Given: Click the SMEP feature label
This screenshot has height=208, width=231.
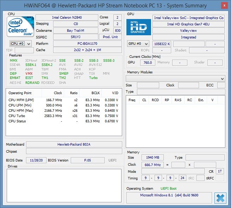Looking at the screenshot, I should tap(64, 73).
